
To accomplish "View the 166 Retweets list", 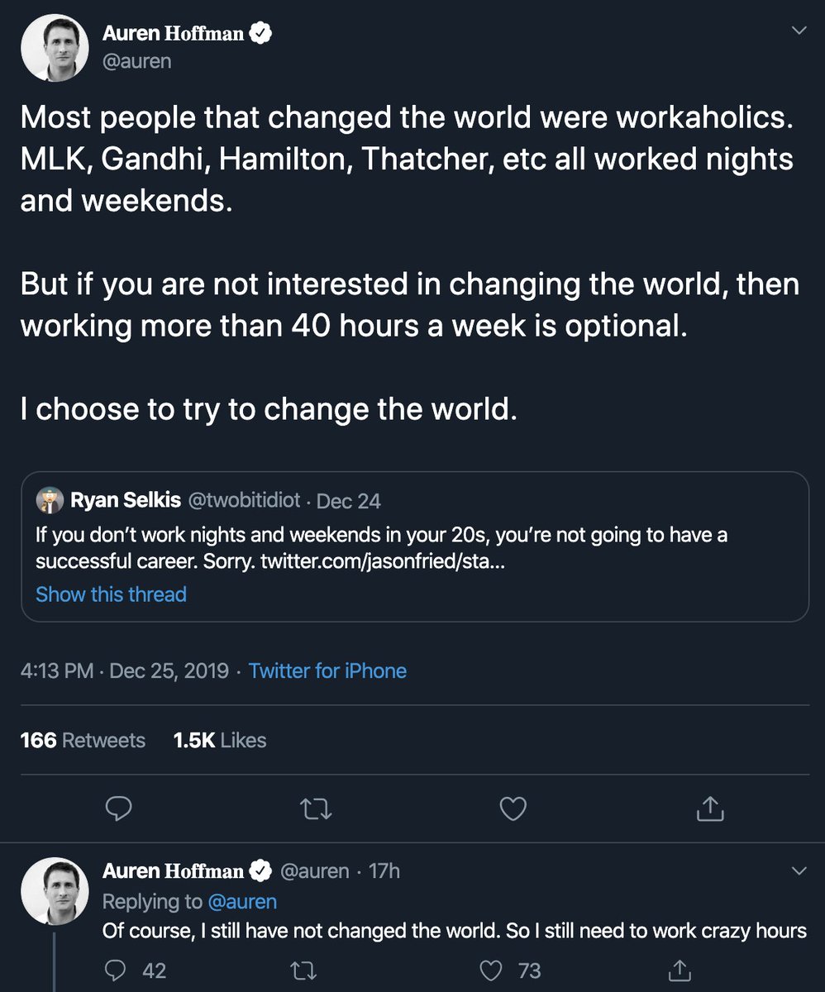I will click(83, 740).
